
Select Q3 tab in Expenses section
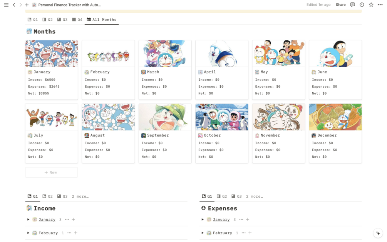pos(236,196)
